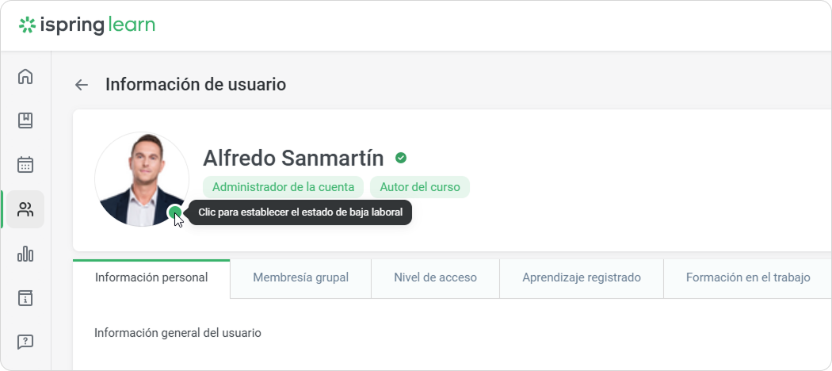
Task: Toggle the green leave status dot on avatar
Action: click(175, 212)
